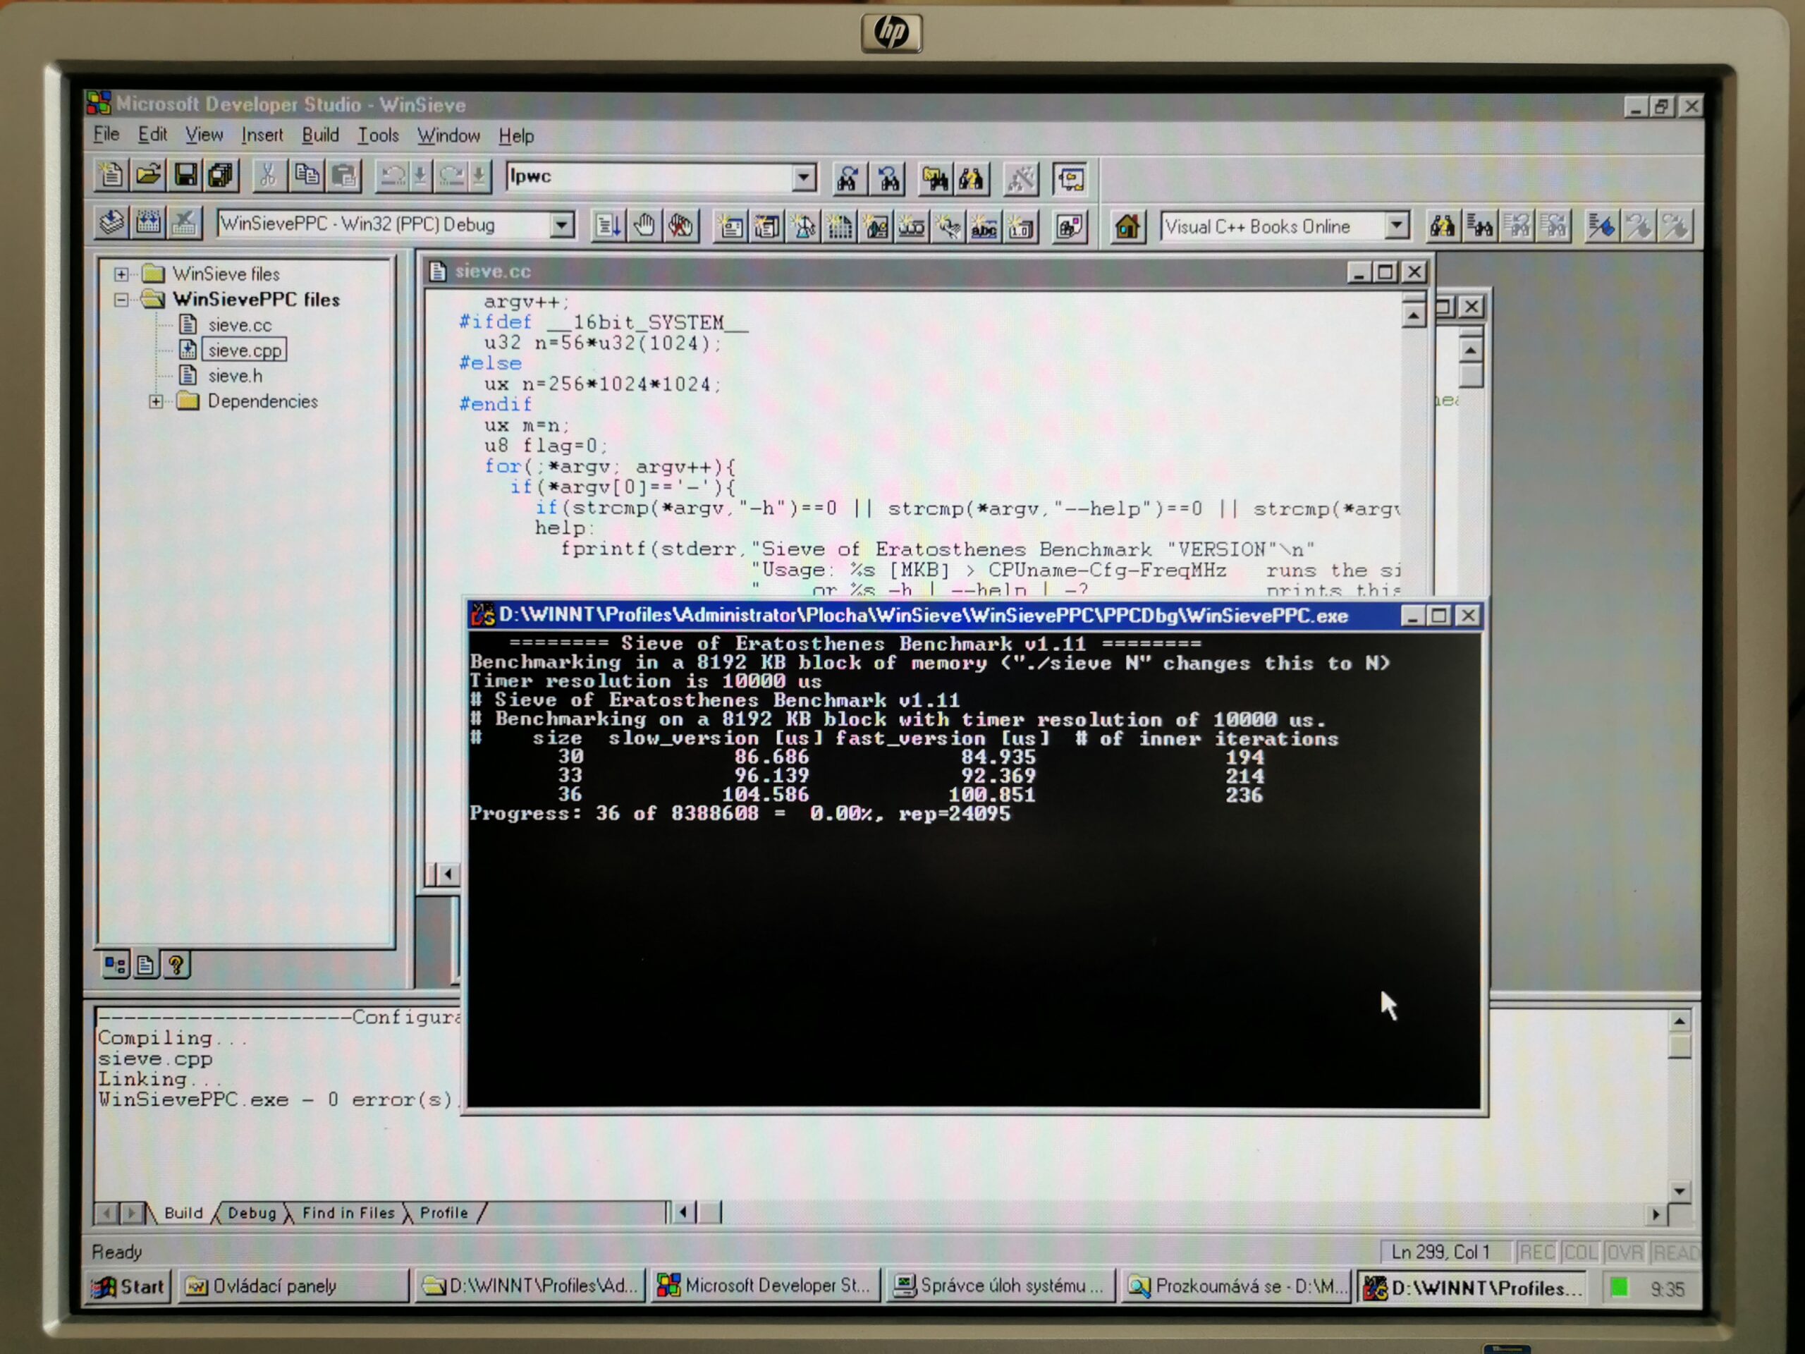Collapse the WinSievePPC files tree node
Image resolution: width=1805 pixels, height=1354 pixels.
(121, 300)
